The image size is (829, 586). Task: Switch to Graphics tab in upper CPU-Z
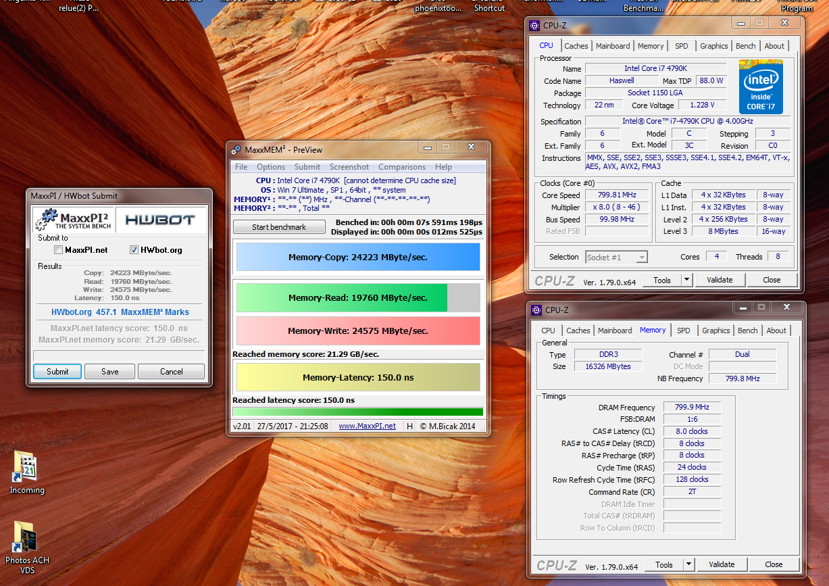[713, 46]
